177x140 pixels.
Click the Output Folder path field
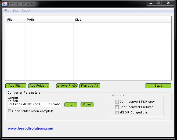[35, 104]
